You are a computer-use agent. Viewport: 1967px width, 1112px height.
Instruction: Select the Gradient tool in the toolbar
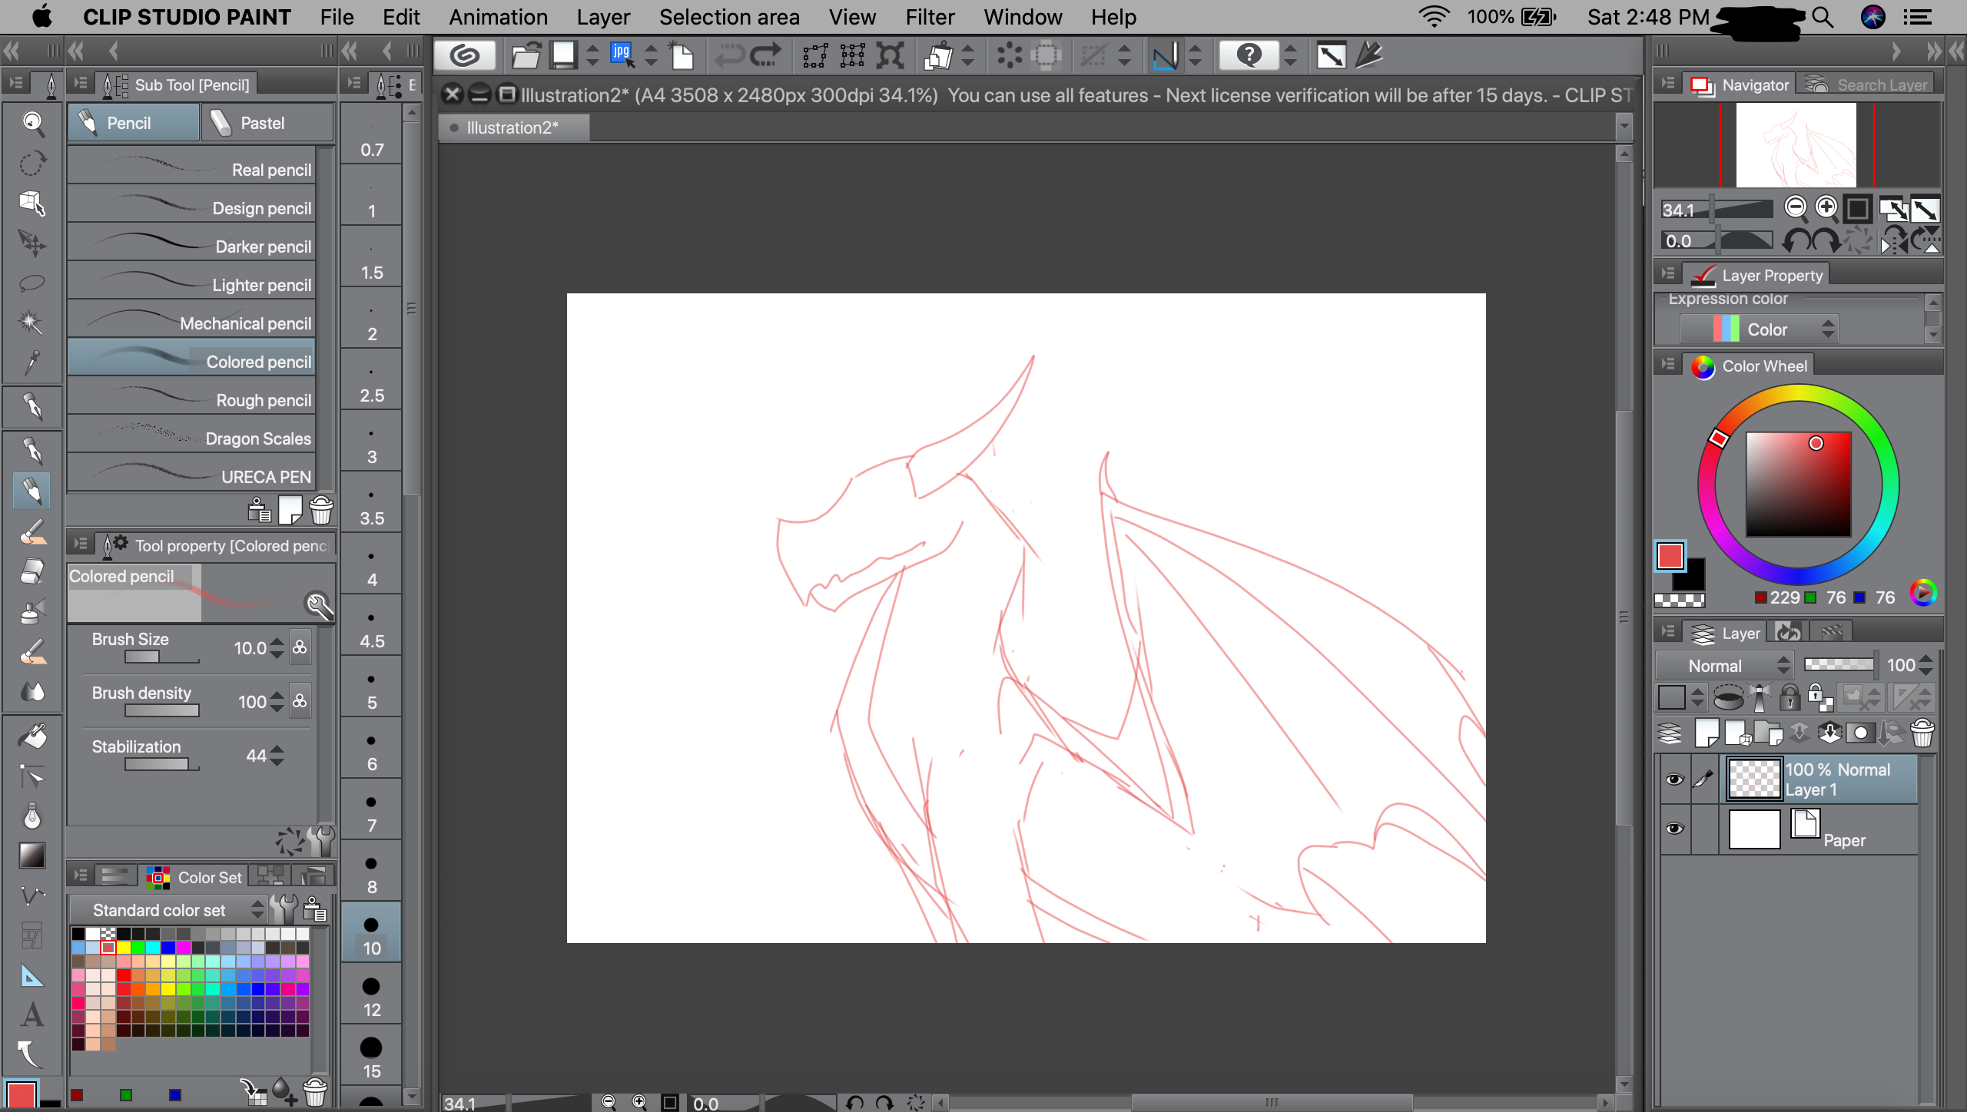coord(32,856)
